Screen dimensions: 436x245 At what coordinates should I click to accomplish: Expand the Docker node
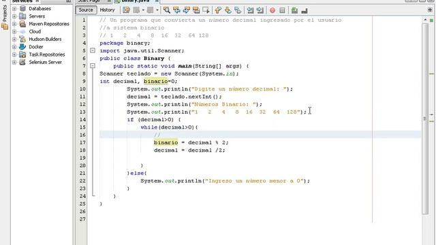coord(14,47)
